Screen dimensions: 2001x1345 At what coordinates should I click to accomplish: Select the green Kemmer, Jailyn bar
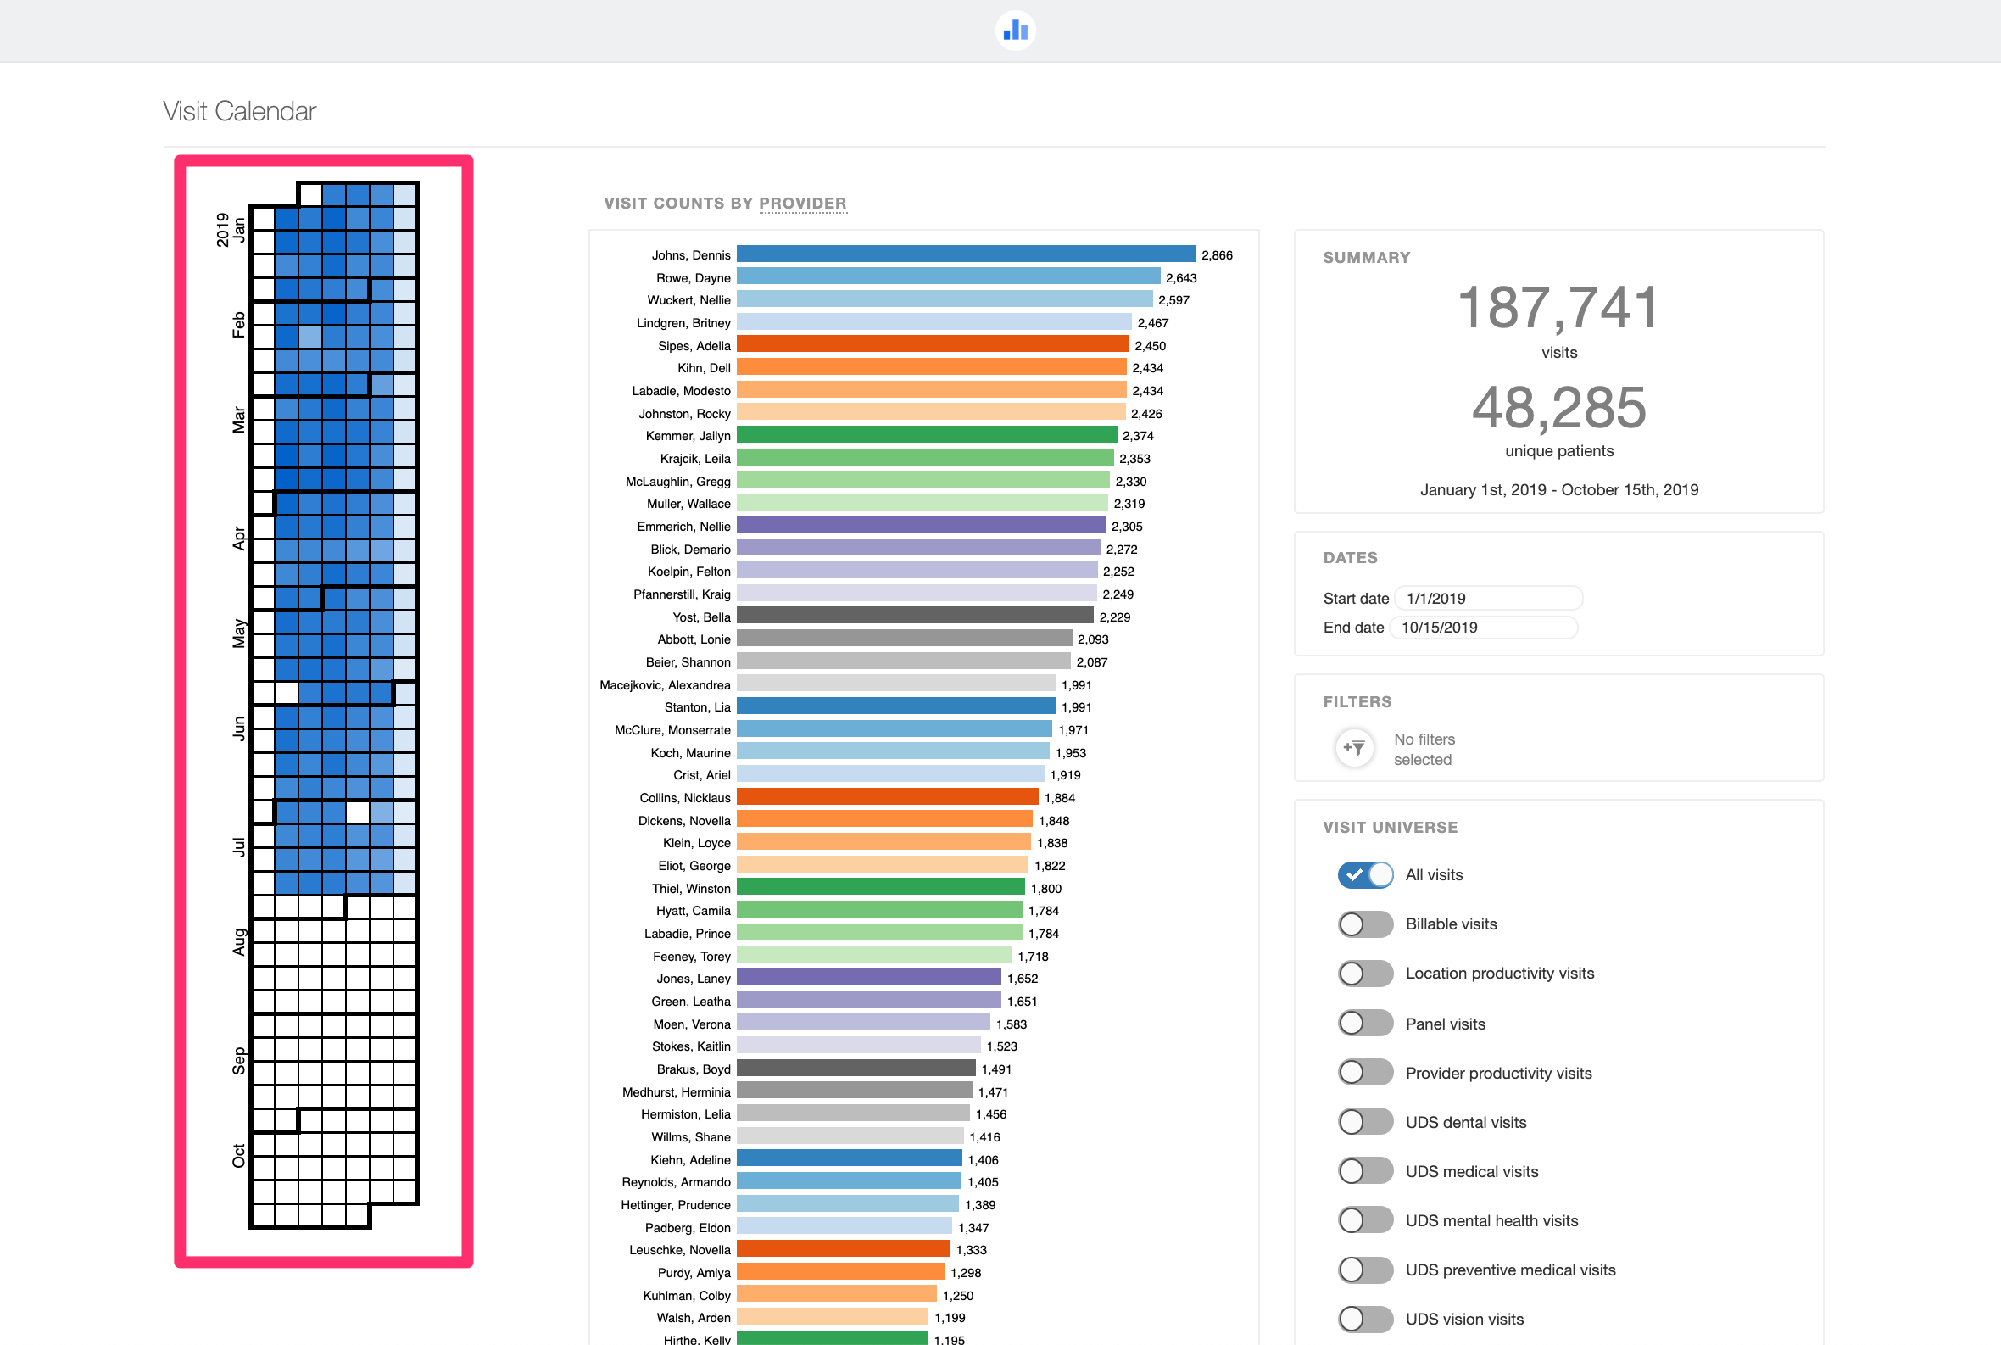point(926,435)
